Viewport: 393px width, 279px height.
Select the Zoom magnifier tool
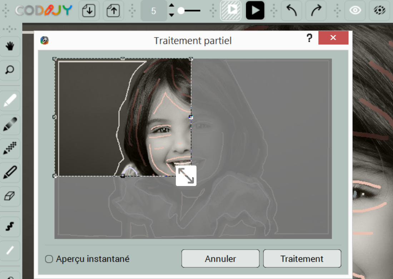point(10,70)
